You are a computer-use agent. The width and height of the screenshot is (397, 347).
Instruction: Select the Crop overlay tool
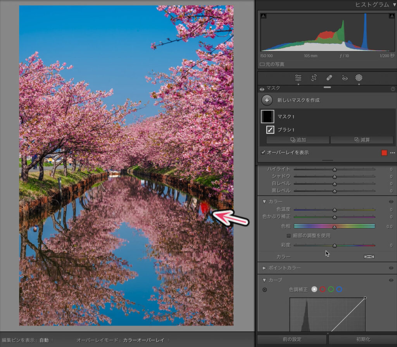[314, 78]
